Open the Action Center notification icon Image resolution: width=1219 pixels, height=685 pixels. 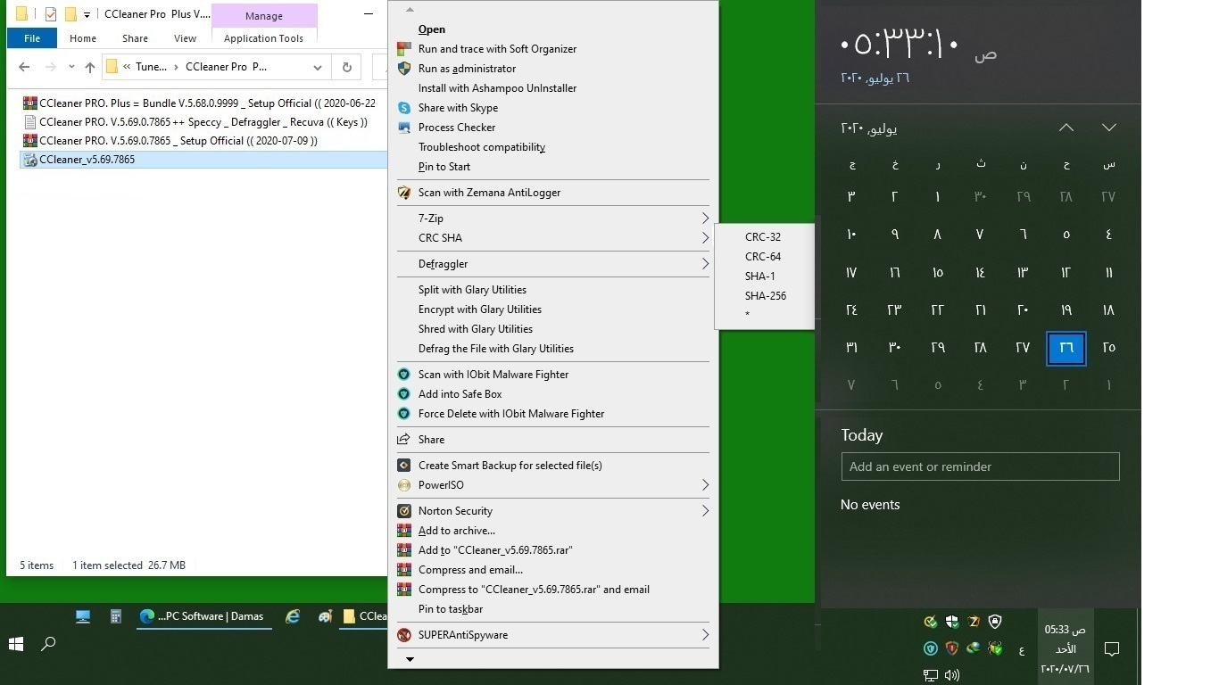pos(1112,648)
